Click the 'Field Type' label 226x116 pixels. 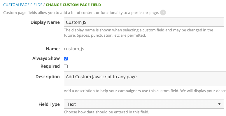pyautogui.click(x=49, y=104)
